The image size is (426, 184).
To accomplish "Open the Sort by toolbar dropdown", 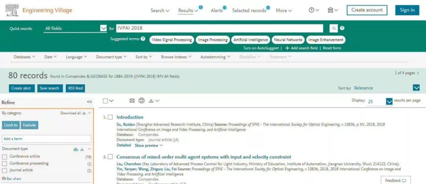I will (144, 57).
